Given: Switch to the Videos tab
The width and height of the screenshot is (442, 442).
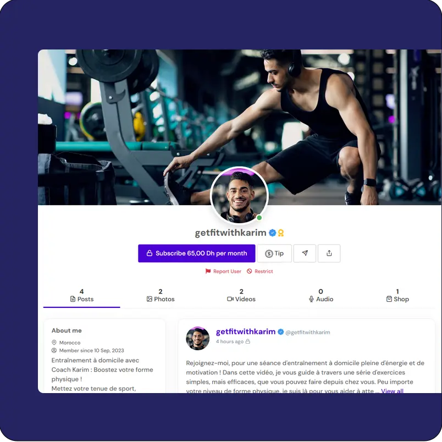Looking at the screenshot, I should tap(241, 295).
